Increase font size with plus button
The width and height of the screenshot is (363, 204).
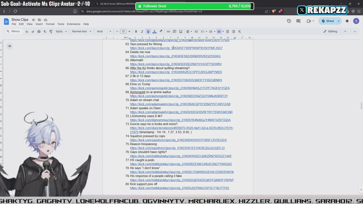click(x=129, y=31)
